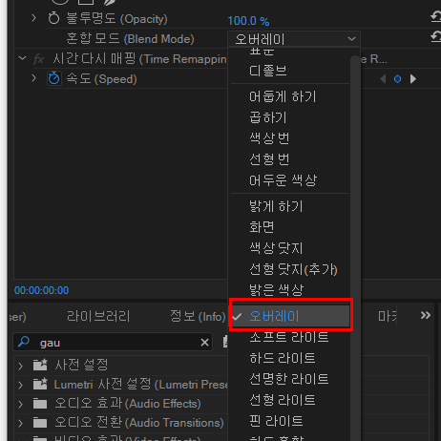
Task: Toggle the Speed stopwatch animation icon
Action: 54,78
